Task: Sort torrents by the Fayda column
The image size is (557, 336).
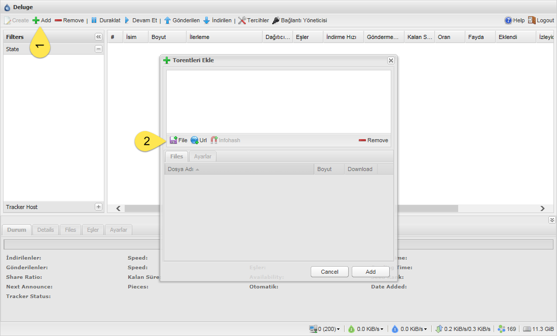Action: tap(480, 37)
